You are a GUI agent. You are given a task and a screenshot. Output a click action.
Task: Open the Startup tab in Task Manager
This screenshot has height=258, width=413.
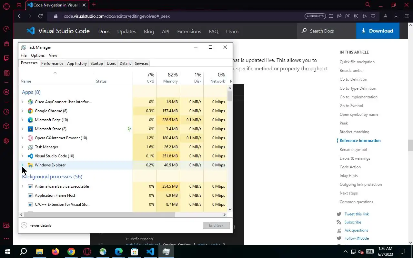97,64
